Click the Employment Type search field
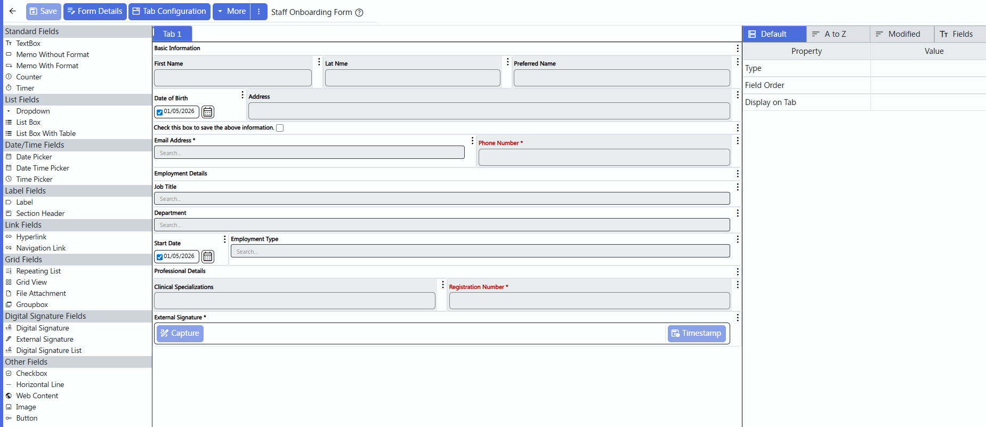The image size is (986, 427). pyautogui.click(x=480, y=251)
